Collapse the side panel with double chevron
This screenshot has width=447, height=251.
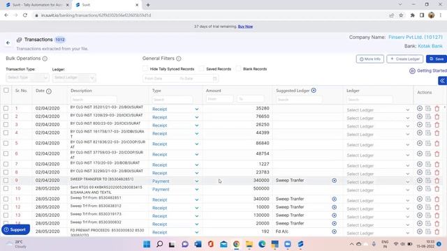[442, 81]
